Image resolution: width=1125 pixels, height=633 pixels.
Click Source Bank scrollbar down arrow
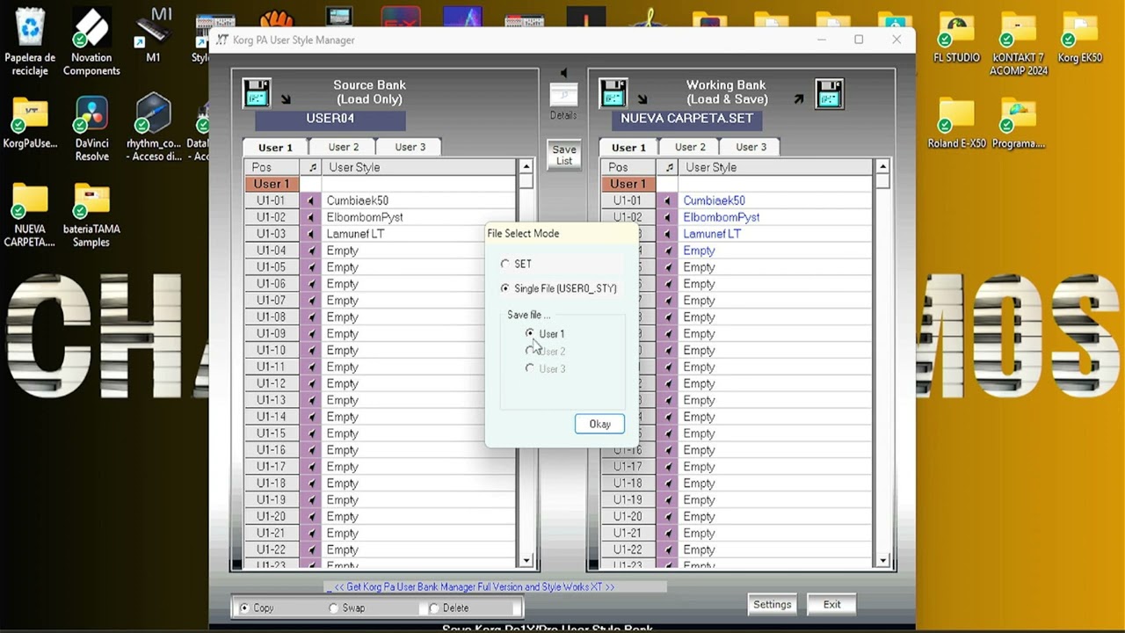pos(526,560)
